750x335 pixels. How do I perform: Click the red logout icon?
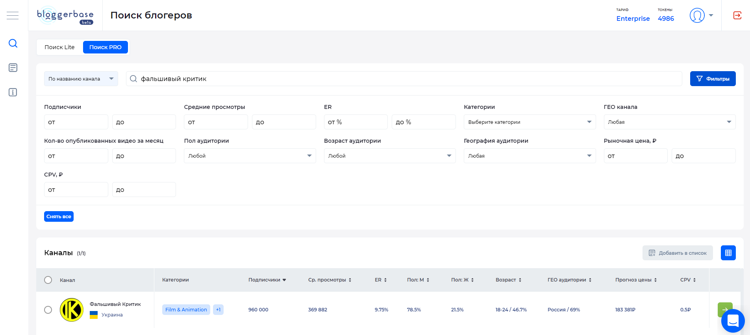[x=737, y=15]
